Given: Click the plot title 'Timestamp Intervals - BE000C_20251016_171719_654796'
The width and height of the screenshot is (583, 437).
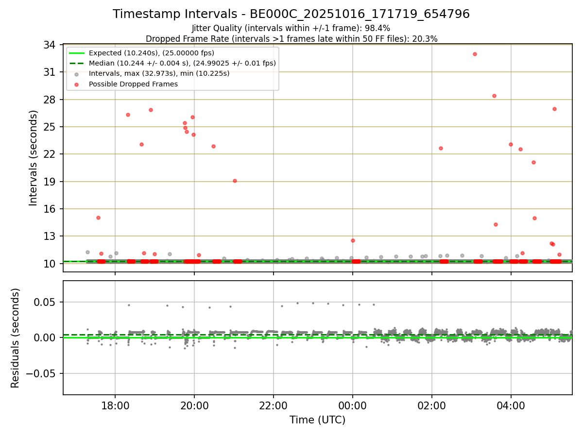Looking at the screenshot, I should (x=291, y=14).
